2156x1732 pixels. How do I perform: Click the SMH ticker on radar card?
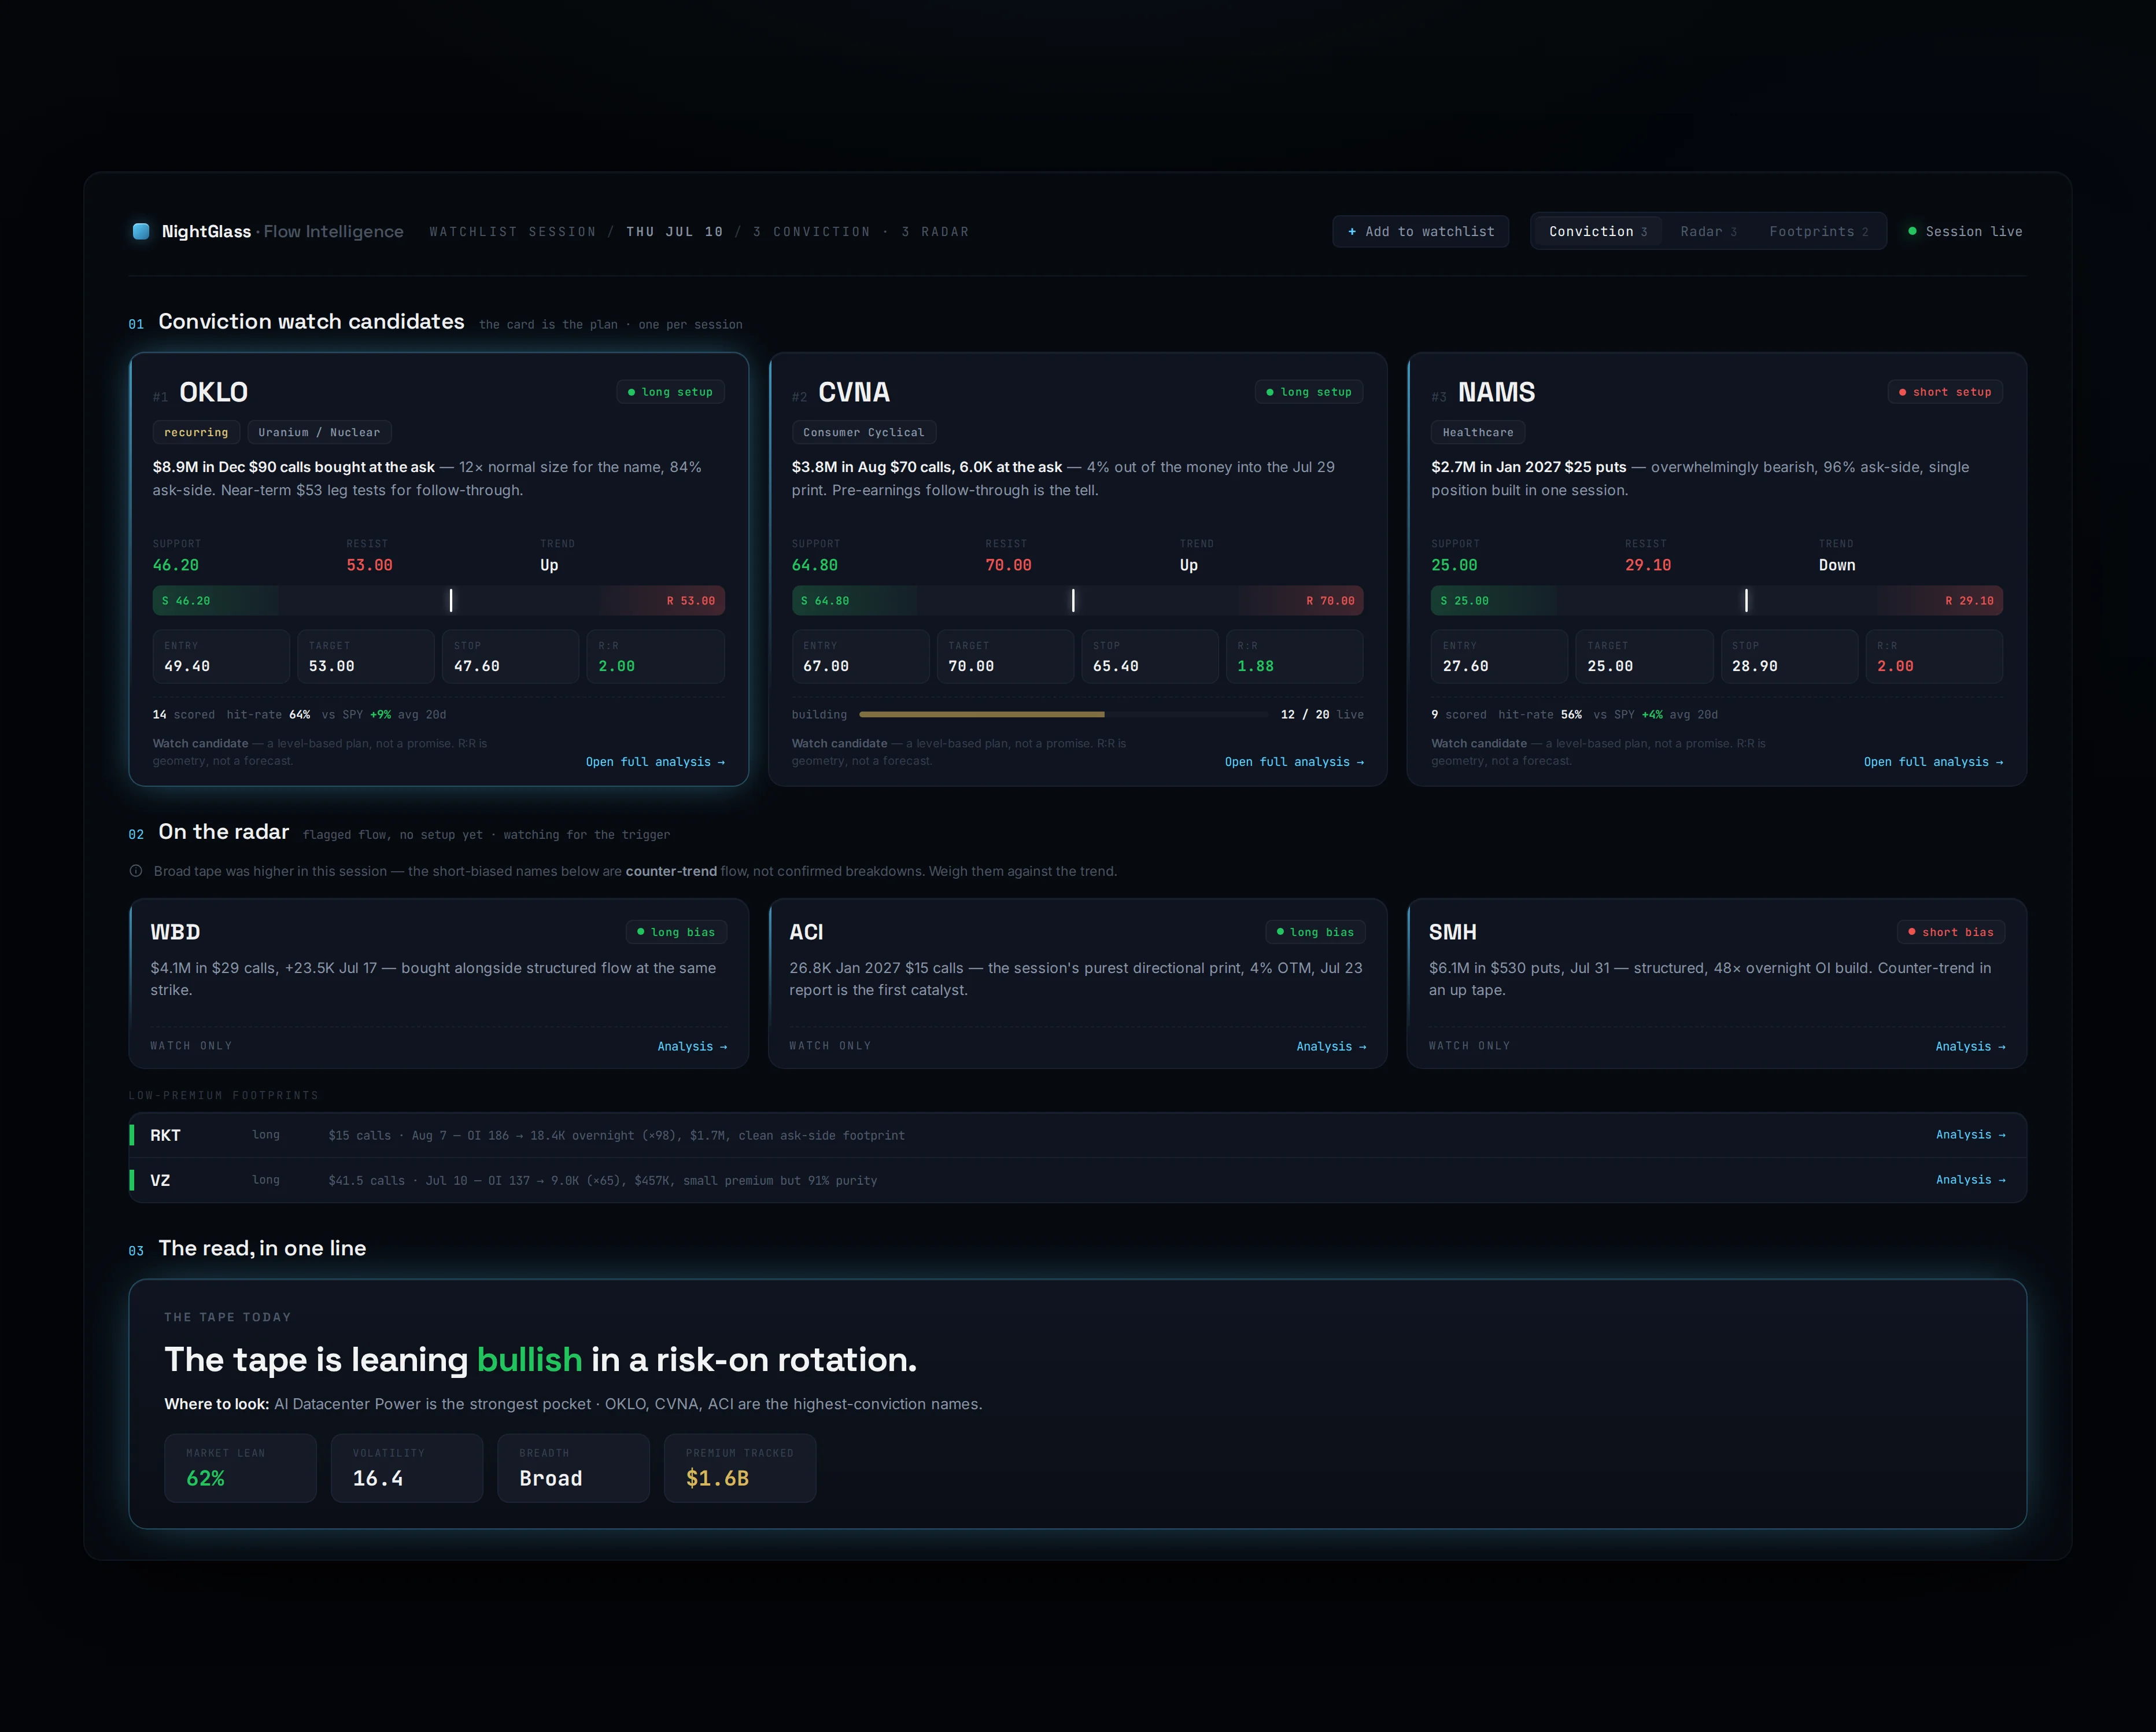click(1452, 932)
